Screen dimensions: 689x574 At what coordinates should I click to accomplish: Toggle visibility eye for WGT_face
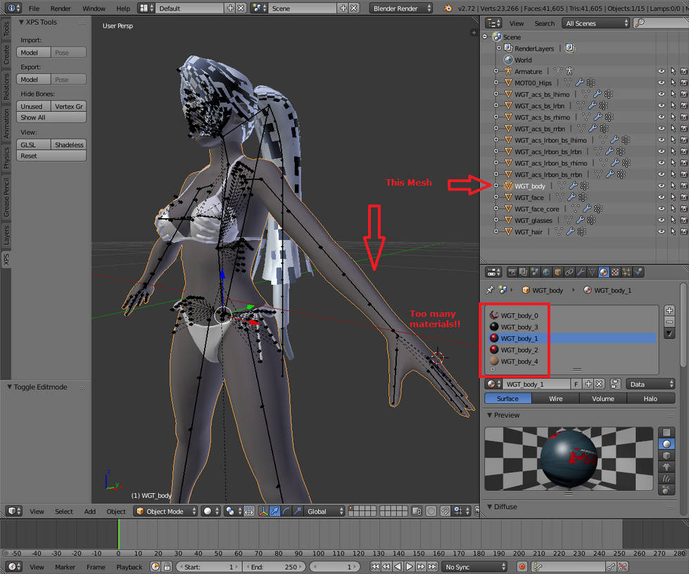coord(662,197)
